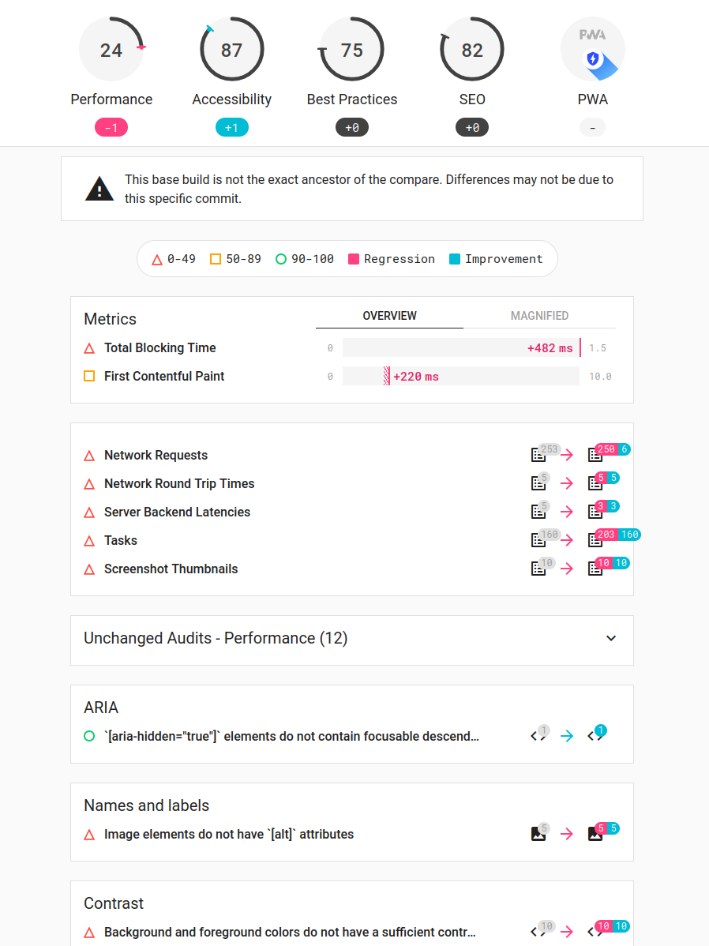Screen dimensions: 709x946
Task: Click the Total Blocking Time delta bar
Action: point(461,348)
